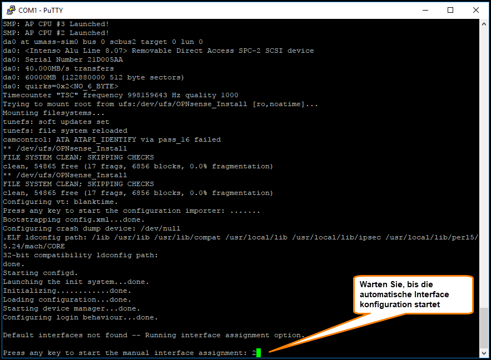Click the "Configuring crash dump device" line
Image resolution: width=491 pixels, height=360 pixels.
(91, 228)
